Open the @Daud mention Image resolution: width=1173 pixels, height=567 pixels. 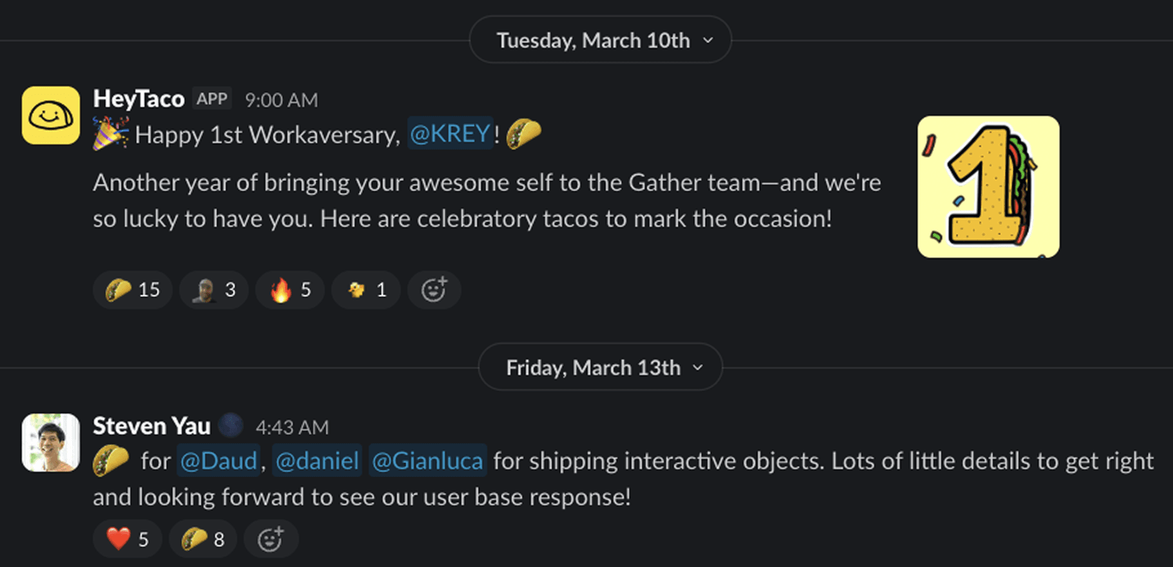tap(218, 461)
